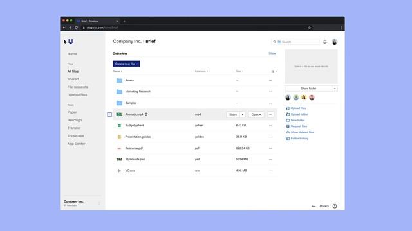
Task: Open Shared in the sidebar
Action: (x=73, y=79)
